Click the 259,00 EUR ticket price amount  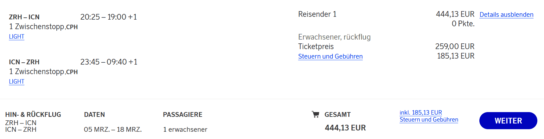pyautogui.click(x=455, y=47)
